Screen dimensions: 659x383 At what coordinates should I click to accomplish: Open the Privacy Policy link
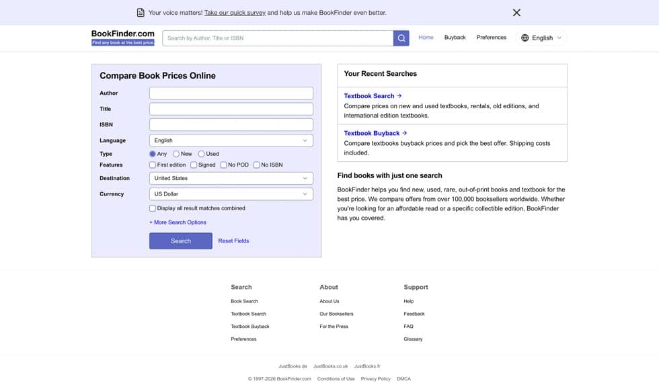[x=375, y=379]
